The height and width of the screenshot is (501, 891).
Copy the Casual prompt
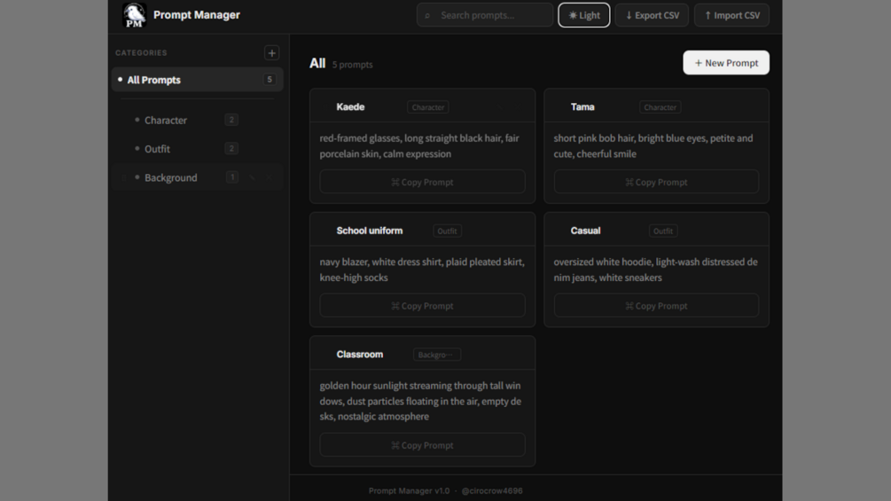(x=656, y=306)
